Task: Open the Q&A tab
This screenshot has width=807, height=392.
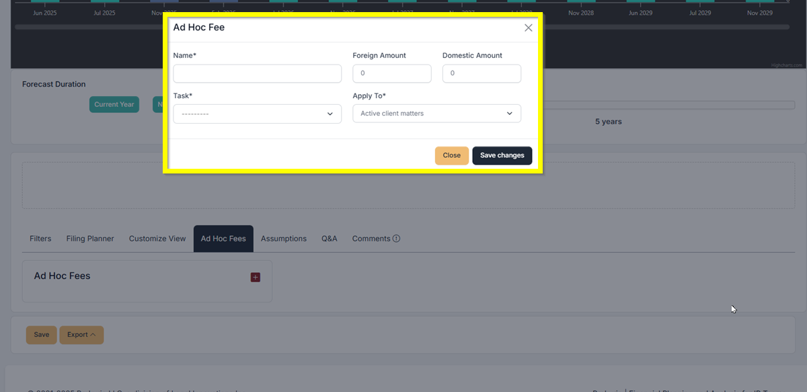Action: click(x=329, y=239)
